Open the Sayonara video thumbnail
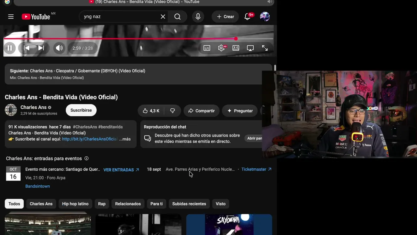417x235 pixels. coord(229,225)
